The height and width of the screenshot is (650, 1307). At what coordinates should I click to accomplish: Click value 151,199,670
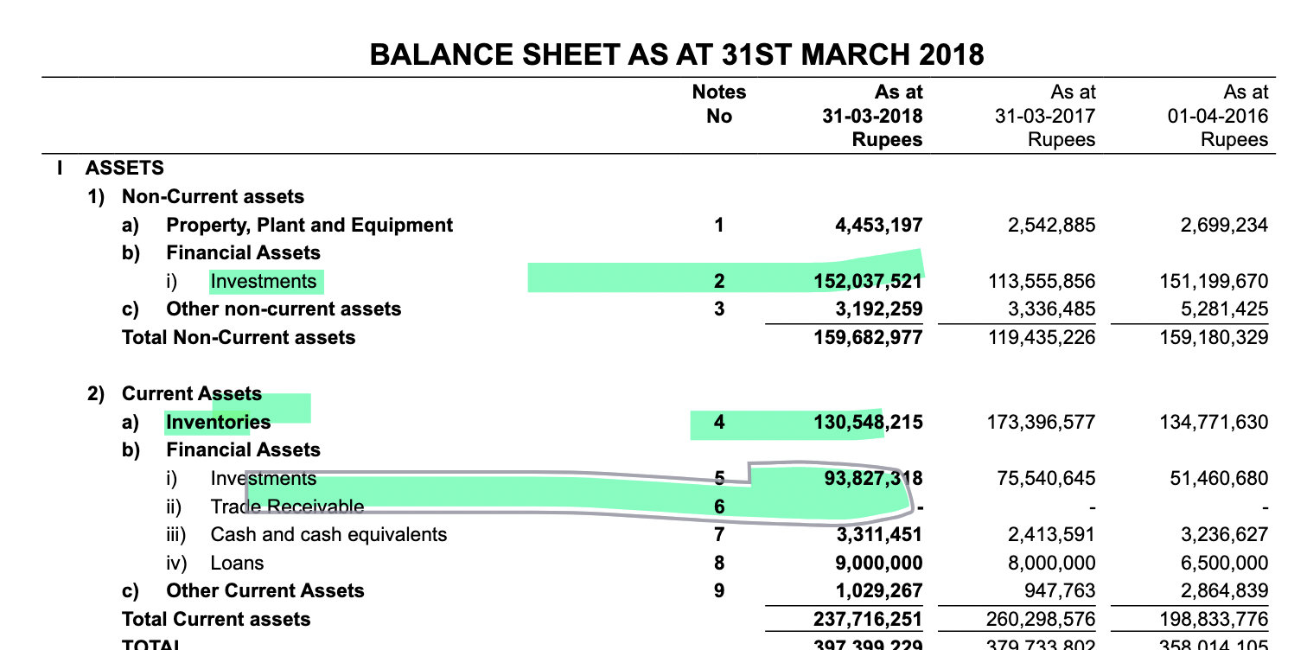pyautogui.click(x=1215, y=282)
